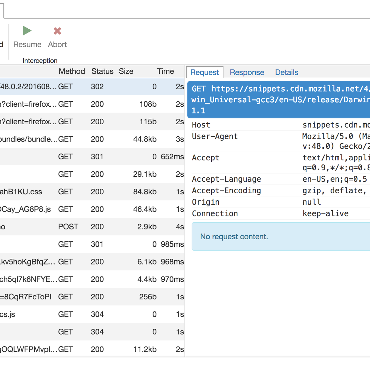
Task: Click the text/html Accept value
Action: [x=336, y=162]
